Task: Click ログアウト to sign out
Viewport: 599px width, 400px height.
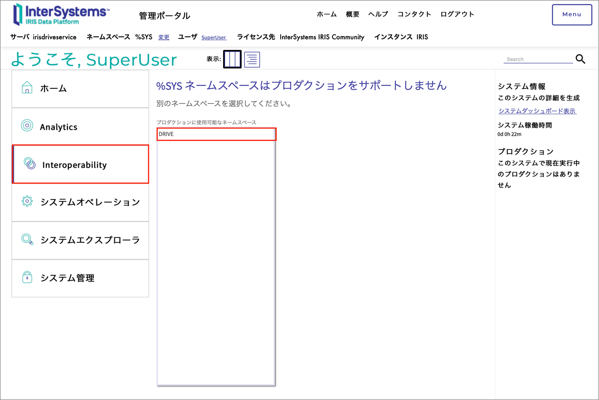Action: coord(457,14)
